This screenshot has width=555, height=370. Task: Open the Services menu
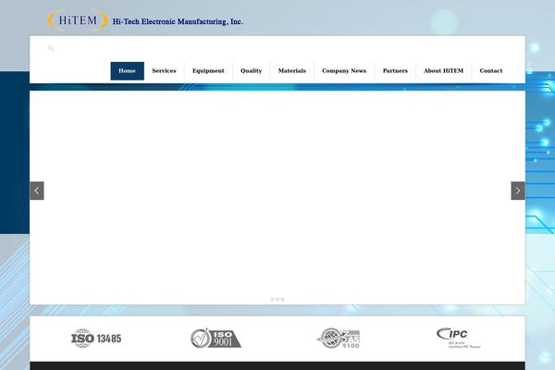(x=164, y=71)
